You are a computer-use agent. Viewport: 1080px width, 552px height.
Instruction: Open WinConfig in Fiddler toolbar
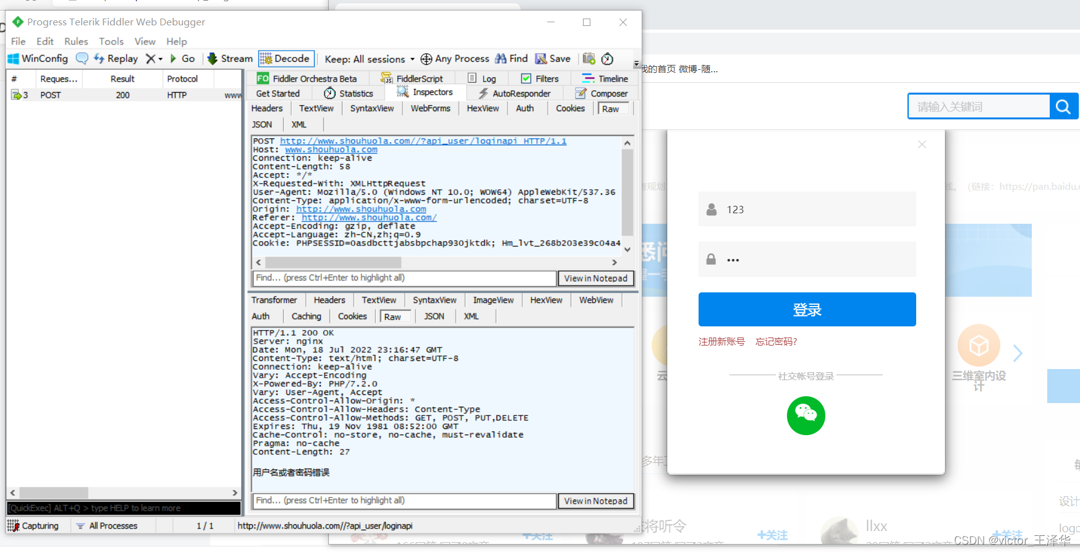point(38,59)
